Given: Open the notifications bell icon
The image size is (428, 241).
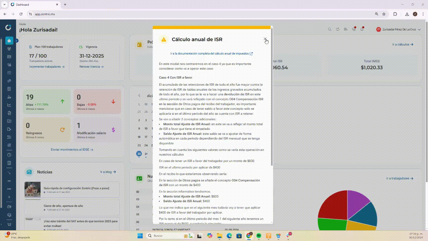Looking at the screenshot, I should click(362, 29).
